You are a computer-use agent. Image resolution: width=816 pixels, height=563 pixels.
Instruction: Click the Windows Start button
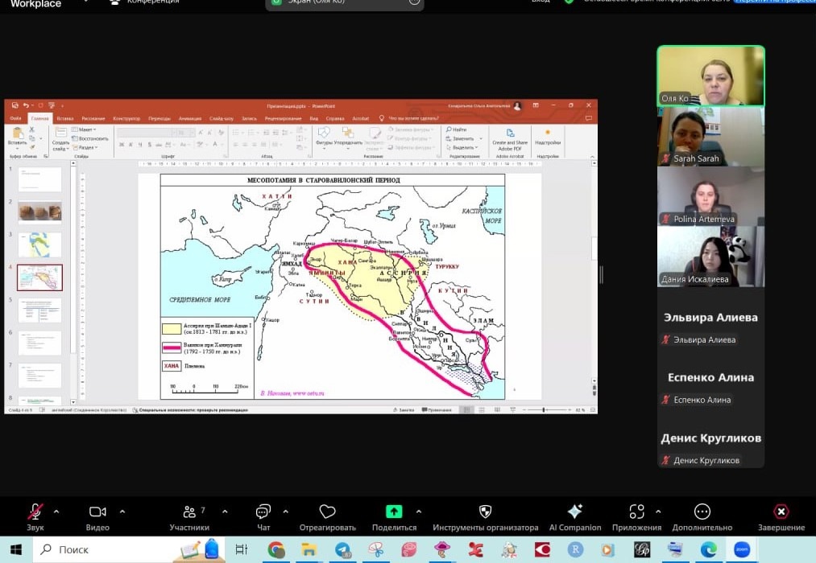(15, 549)
